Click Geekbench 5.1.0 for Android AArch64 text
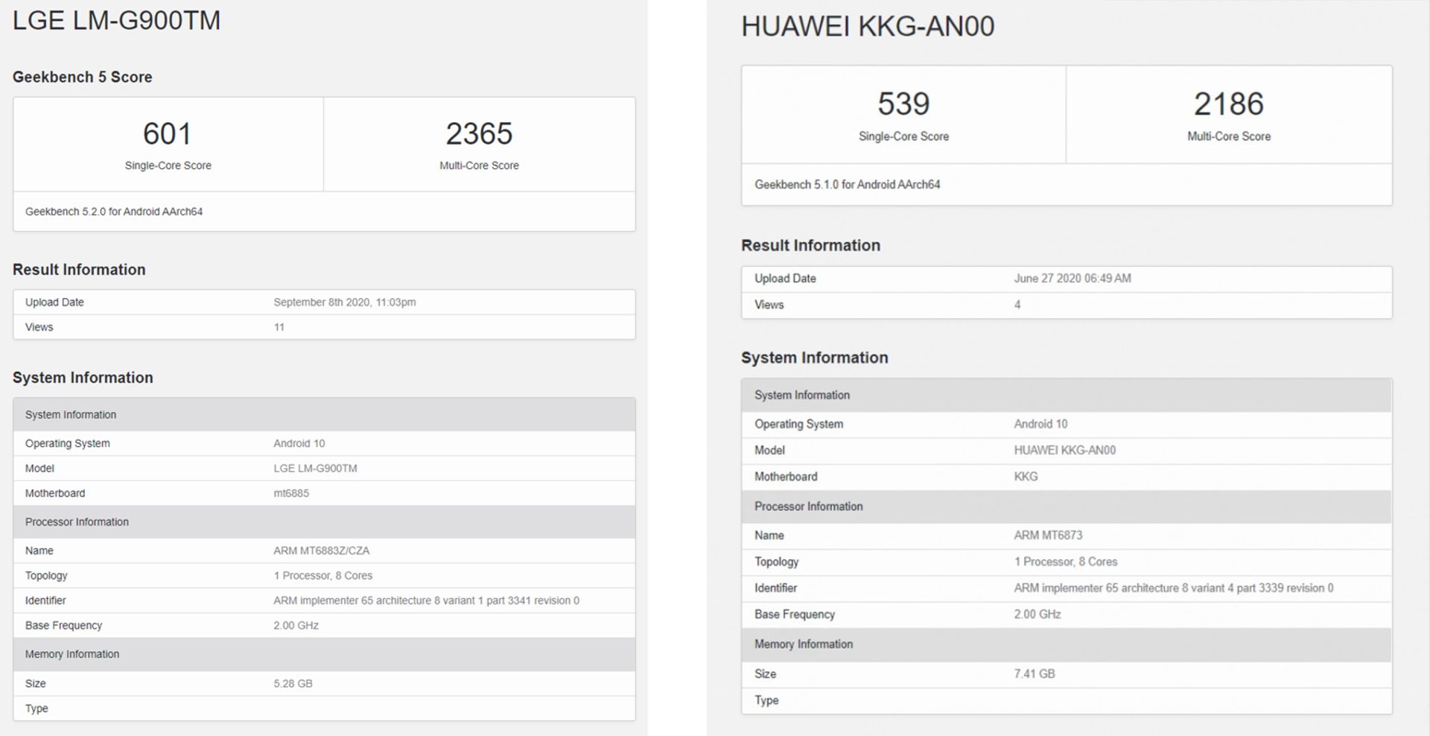Viewport: 1430px width, 736px height. coord(847,185)
